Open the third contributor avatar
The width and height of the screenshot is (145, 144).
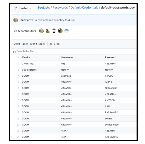coord(54,31)
